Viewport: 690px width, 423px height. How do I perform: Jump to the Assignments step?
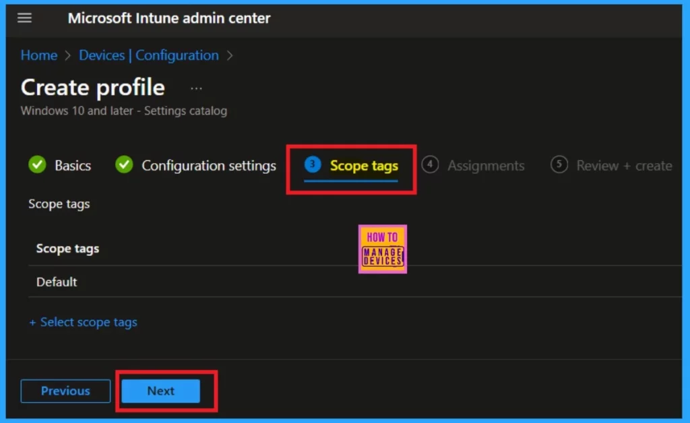click(486, 166)
